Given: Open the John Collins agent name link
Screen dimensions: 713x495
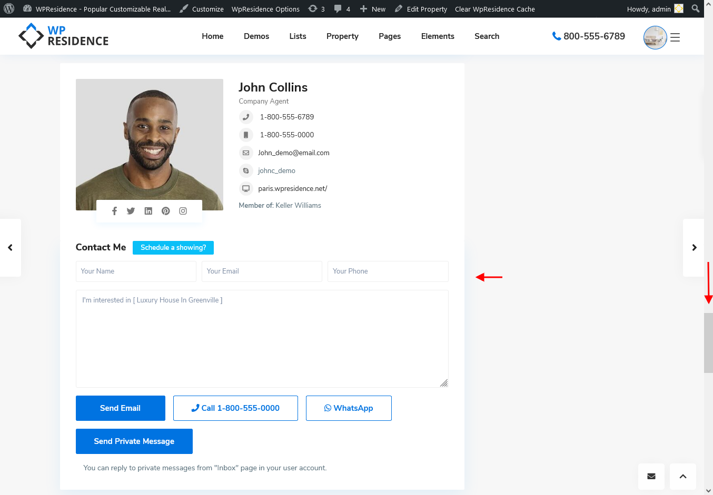Looking at the screenshot, I should [273, 87].
